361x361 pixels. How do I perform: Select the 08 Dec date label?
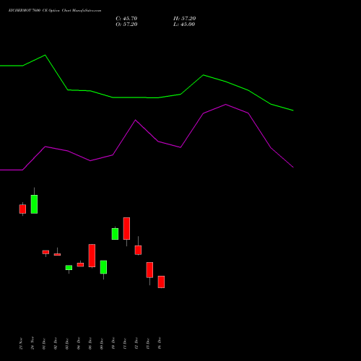click(x=90, y=344)
